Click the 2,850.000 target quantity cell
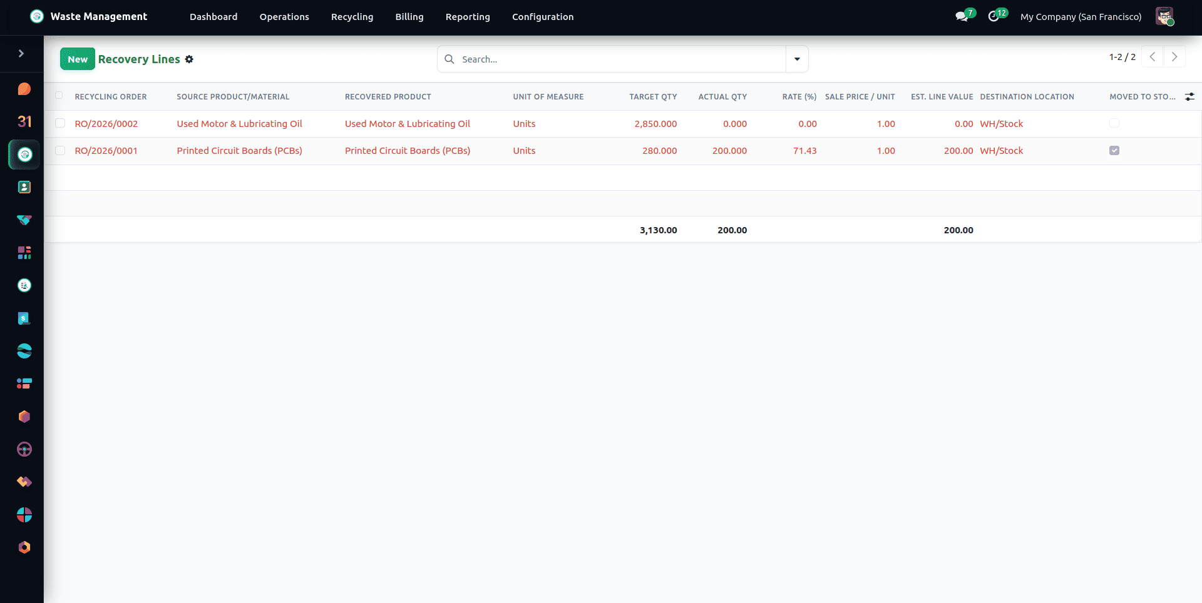 [655, 124]
